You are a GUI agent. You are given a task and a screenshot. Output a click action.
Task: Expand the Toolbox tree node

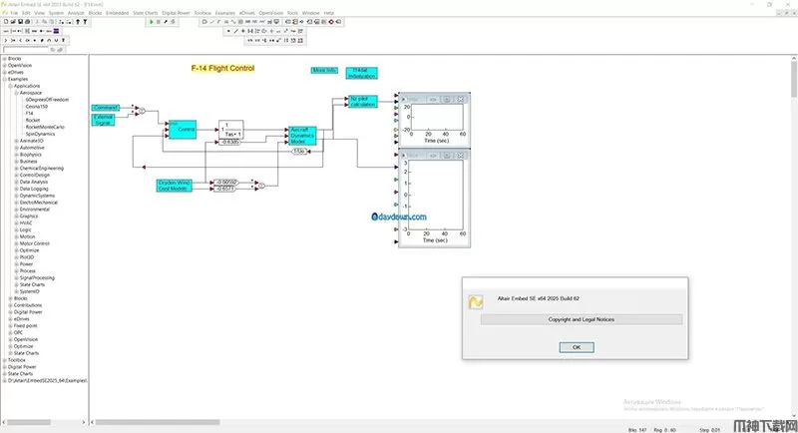(5, 359)
